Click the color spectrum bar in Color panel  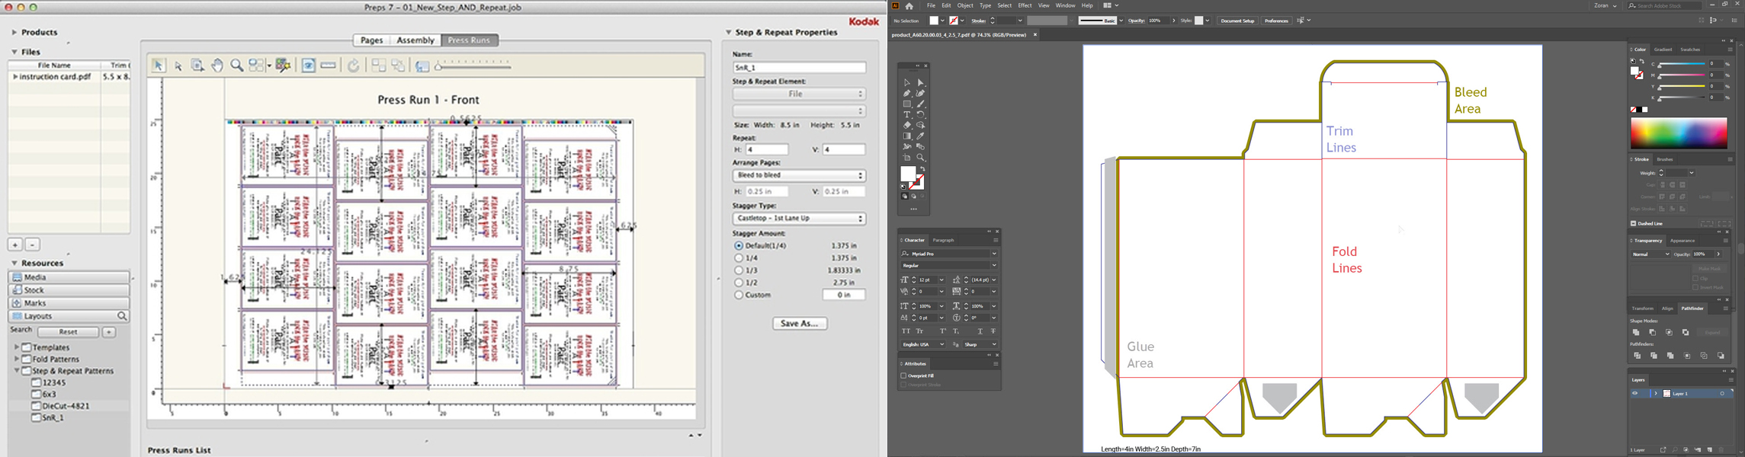pyautogui.click(x=1679, y=134)
